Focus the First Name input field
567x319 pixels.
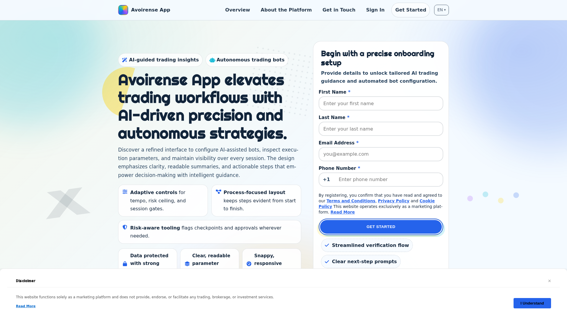pyautogui.click(x=381, y=103)
